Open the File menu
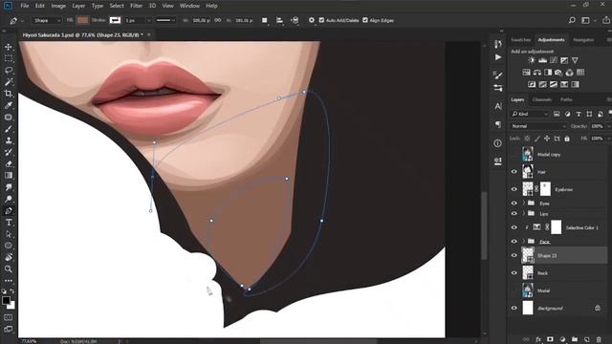The height and width of the screenshot is (344, 612). coord(25,6)
